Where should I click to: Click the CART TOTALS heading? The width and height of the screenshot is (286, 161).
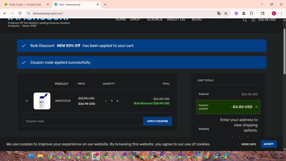[206, 80]
